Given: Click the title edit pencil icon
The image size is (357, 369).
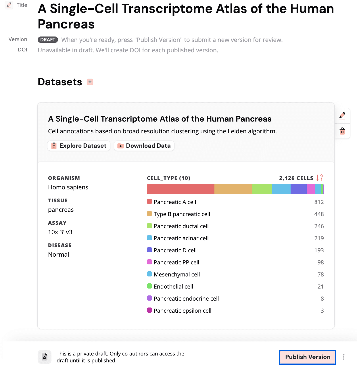Looking at the screenshot, I should pyautogui.click(x=9, y=5).
